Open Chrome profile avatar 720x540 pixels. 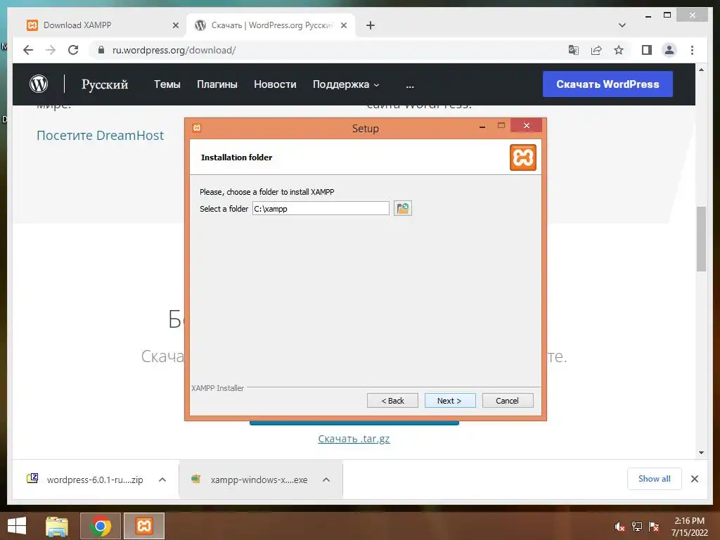(x=669, y=50)
